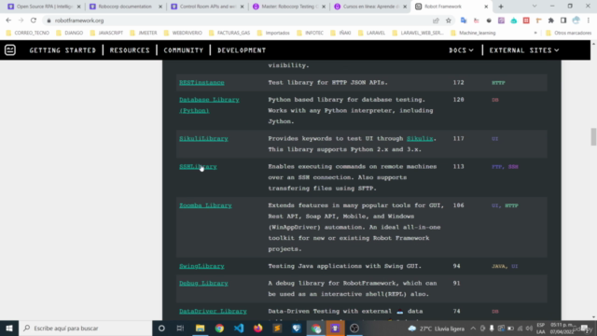The height and width of the screenshot is (336, 597).
Task: Open the DJANGO bookmarks folder
Action: (x=70, y=33)
